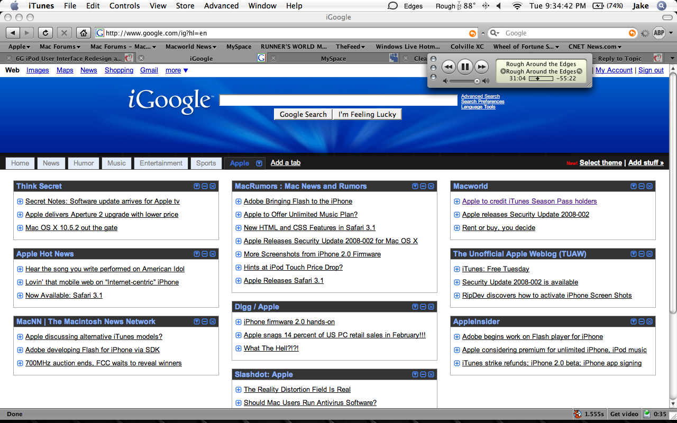
Task: Click the mute speaker icon in iTunes player
Action: pos(445,81)
